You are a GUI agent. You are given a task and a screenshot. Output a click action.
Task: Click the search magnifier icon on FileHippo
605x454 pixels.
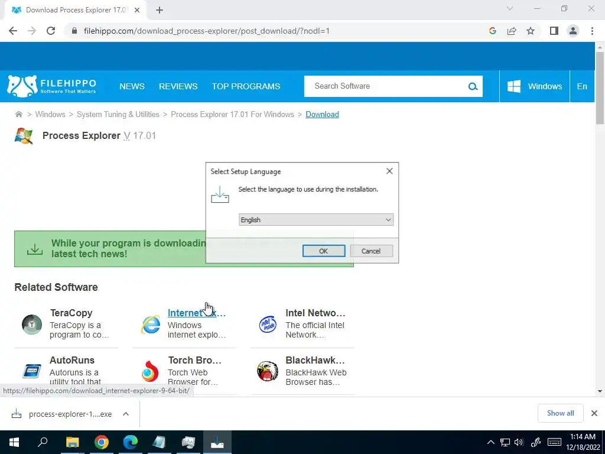click(473, 86)
